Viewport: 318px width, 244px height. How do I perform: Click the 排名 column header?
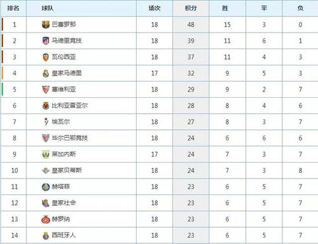(x=13, y=8)
